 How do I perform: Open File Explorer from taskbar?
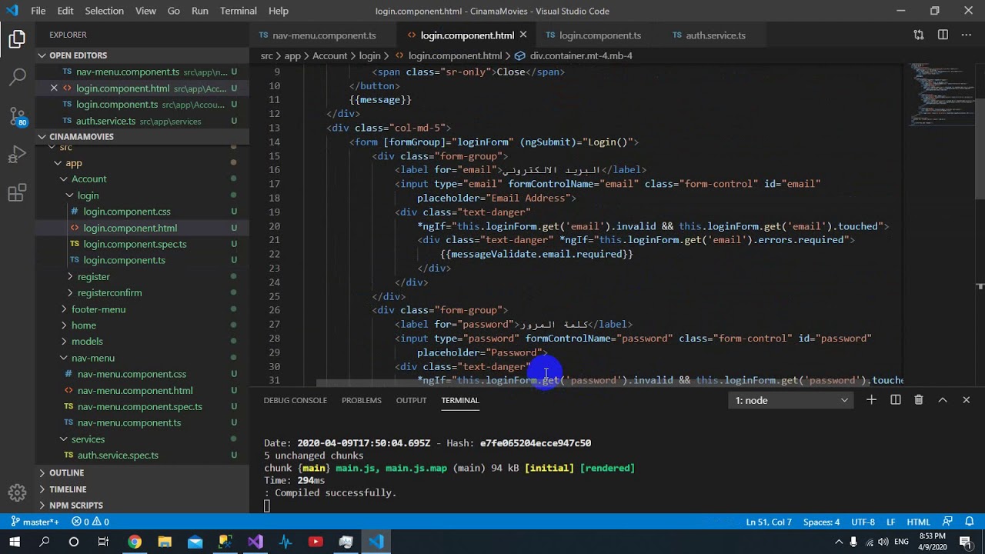pyautogui.click(x=165, y=542)
